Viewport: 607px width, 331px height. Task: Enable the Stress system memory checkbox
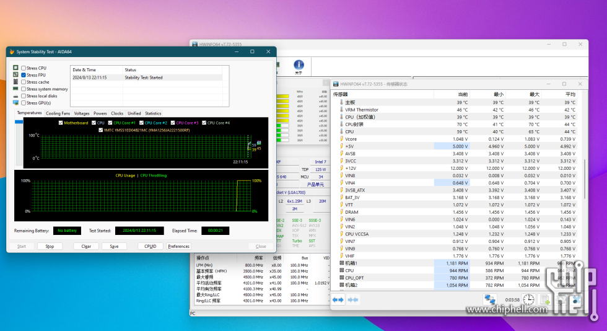click(24, 89)
